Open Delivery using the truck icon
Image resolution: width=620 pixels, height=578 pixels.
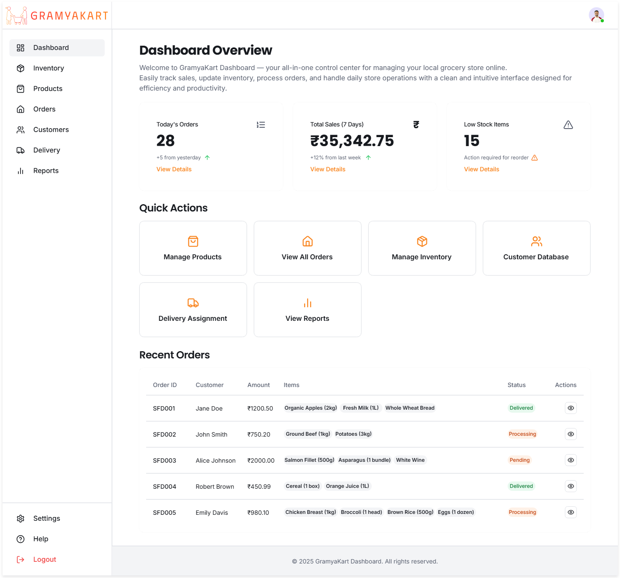pyautogui.click(x=21, y=150)
